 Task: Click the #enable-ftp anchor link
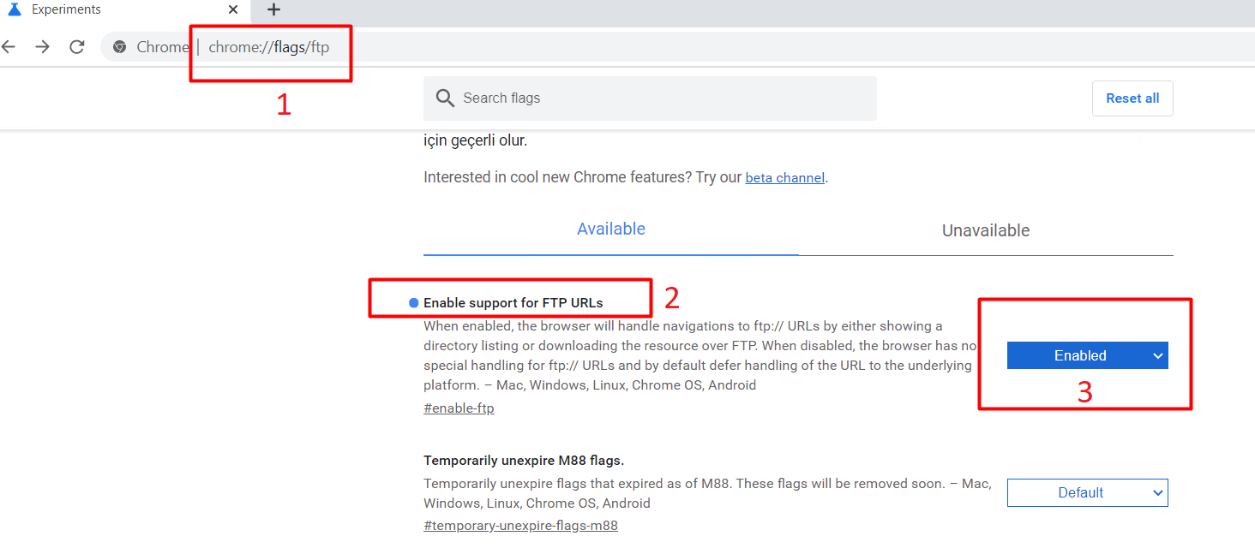459,408
